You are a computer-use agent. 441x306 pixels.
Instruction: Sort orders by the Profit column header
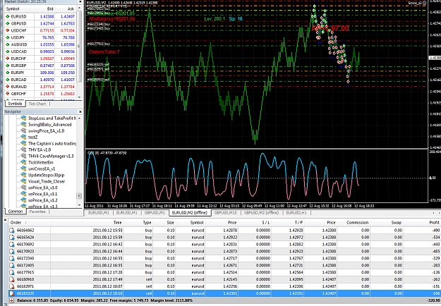[x=423, y=223]
